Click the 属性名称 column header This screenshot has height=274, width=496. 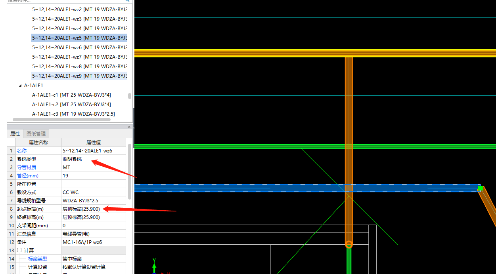coord(38,142)
